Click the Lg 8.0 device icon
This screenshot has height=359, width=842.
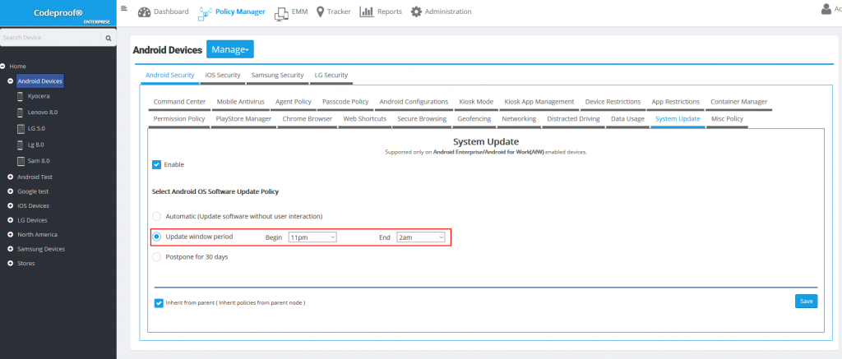21,145
